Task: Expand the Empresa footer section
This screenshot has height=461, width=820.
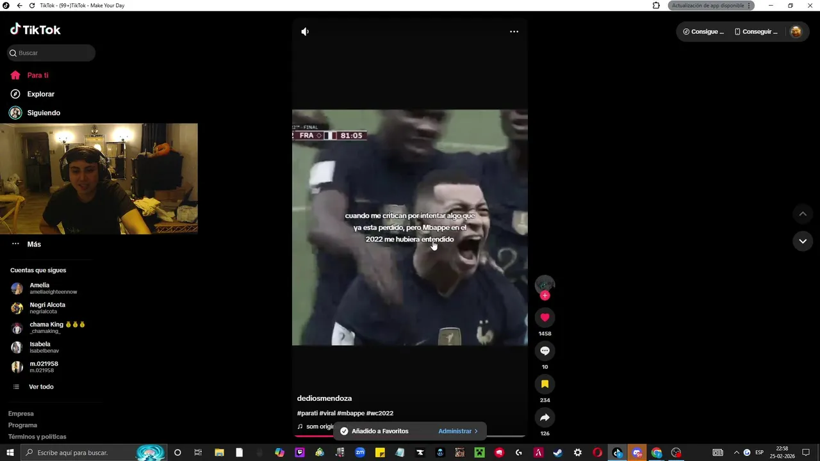Action: pyautogui.click(x=21, y=414)
